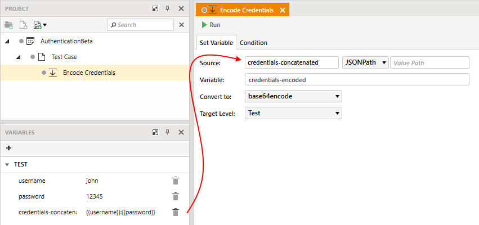Delete the username variable
The image size is (479, 225).
click(176, 181)
